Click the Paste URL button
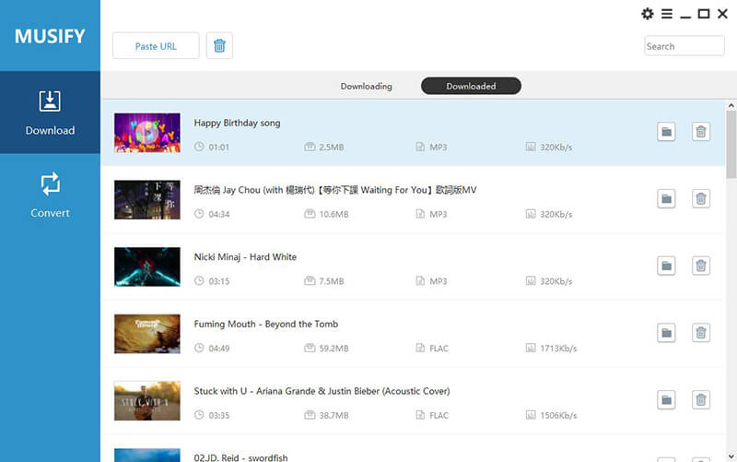The height and width of the screenshot is (462, 737). pos(156,45)
